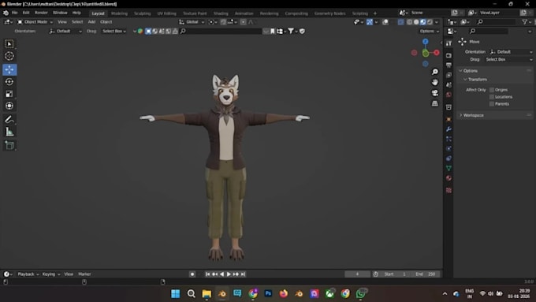The width and height of the screenshot is (536, 302).
Task: Open the Scene properties tab
Action: (x=449, y=85)
